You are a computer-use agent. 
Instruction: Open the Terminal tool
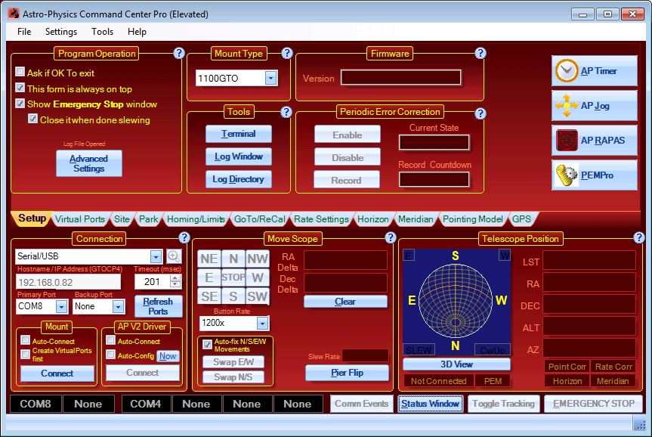click(x=238, y=134)
